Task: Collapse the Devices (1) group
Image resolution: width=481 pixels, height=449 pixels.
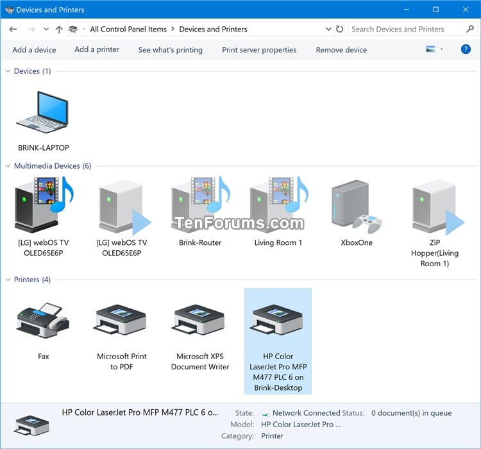Action: pos(8,71)
